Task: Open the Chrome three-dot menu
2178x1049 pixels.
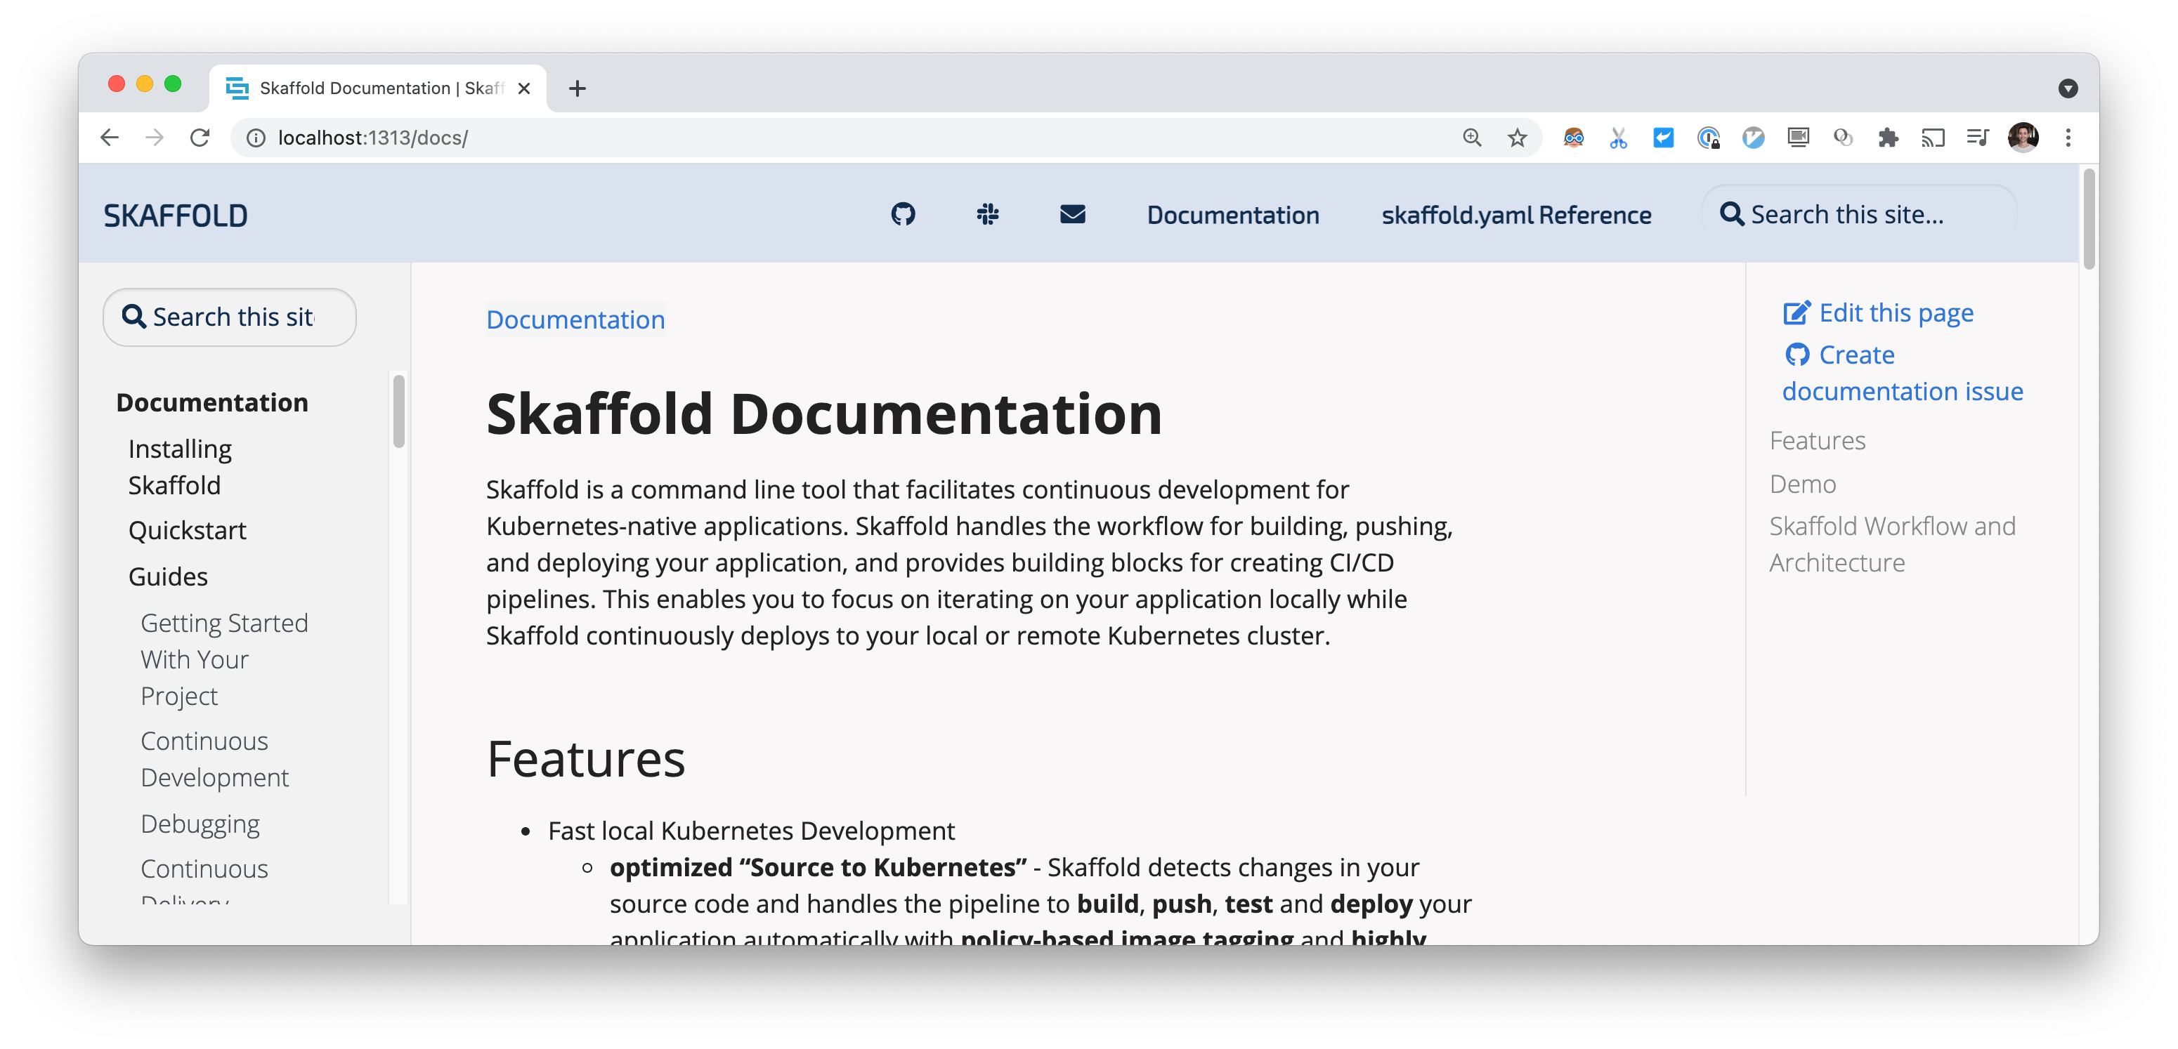Action: 2069,137
